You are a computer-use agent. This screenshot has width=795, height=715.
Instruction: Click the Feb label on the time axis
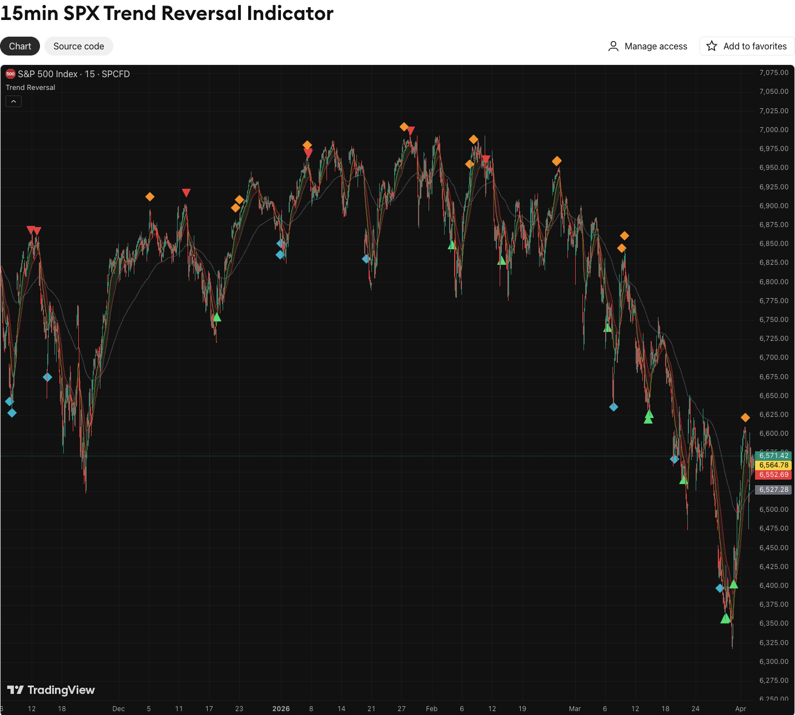pyautogui.click(x=431, y=708)
